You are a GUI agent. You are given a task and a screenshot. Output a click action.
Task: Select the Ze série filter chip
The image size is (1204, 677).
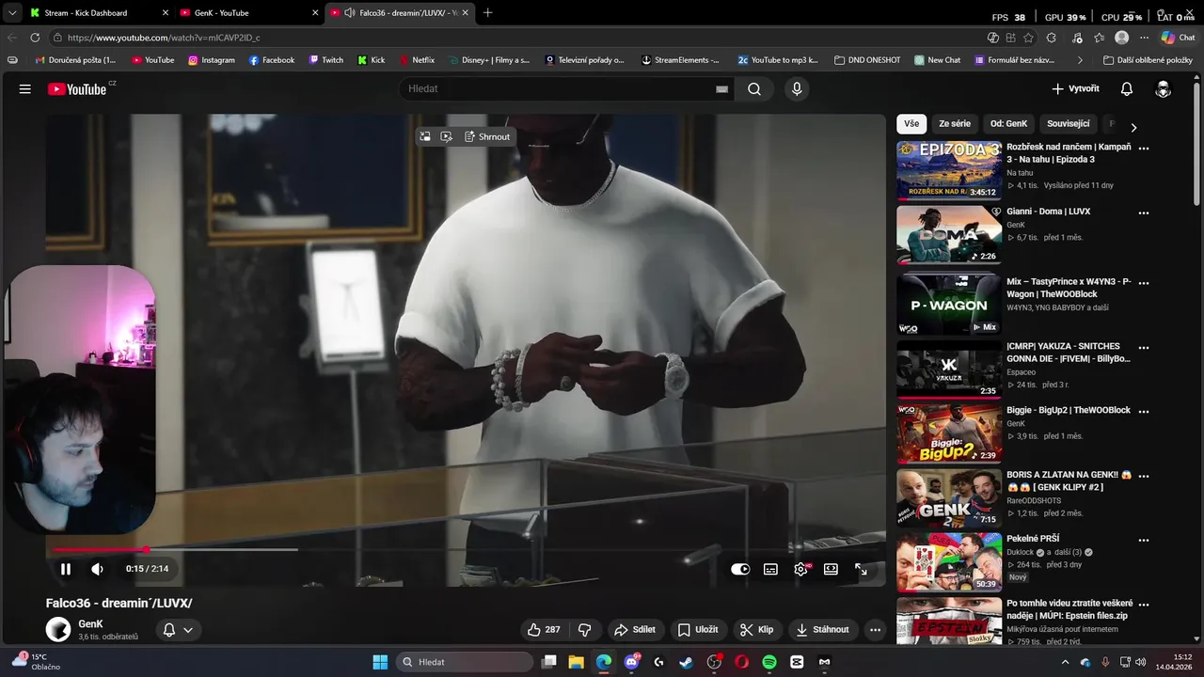pyautogui.click(x=955, y=124)
